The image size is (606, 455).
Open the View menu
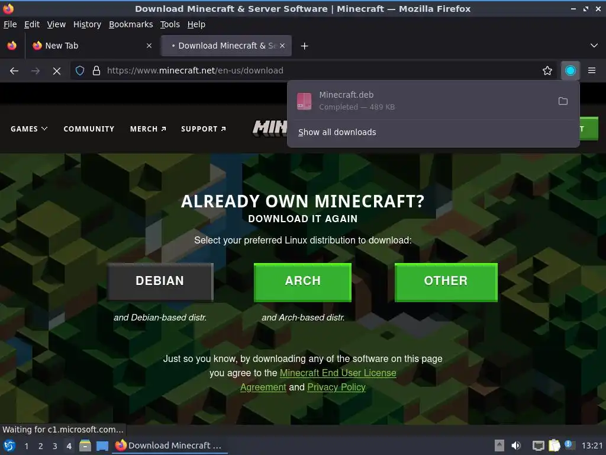[56, 24]
